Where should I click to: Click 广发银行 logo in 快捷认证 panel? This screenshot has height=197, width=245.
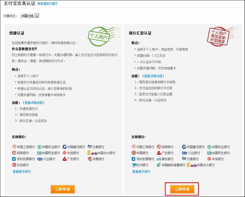[71, 159]
